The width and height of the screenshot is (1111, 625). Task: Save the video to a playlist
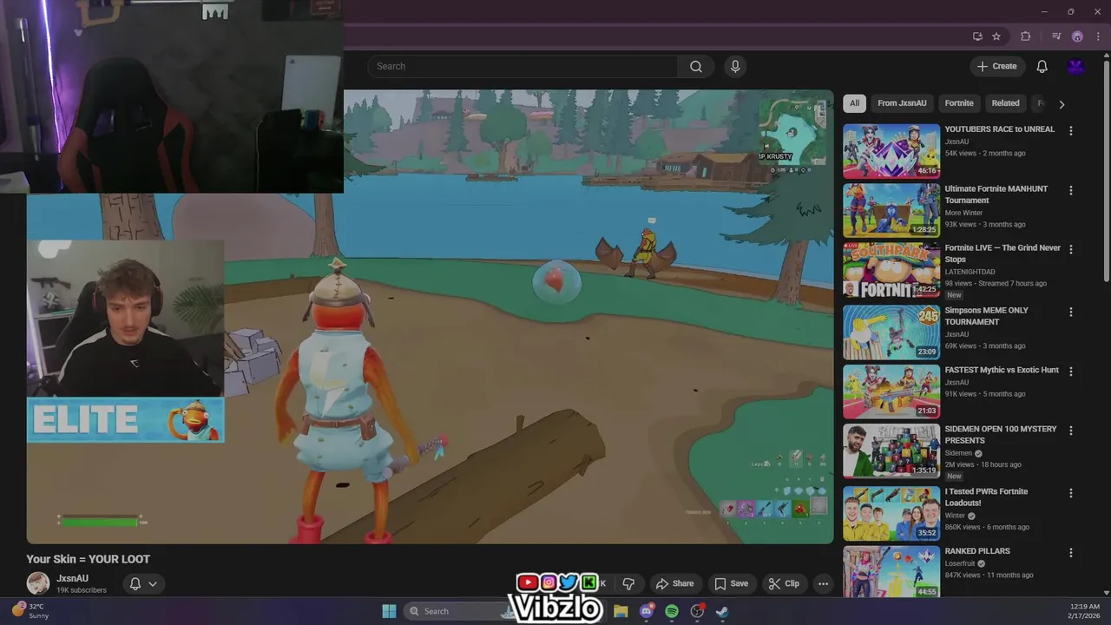click(x=731, y=583)
